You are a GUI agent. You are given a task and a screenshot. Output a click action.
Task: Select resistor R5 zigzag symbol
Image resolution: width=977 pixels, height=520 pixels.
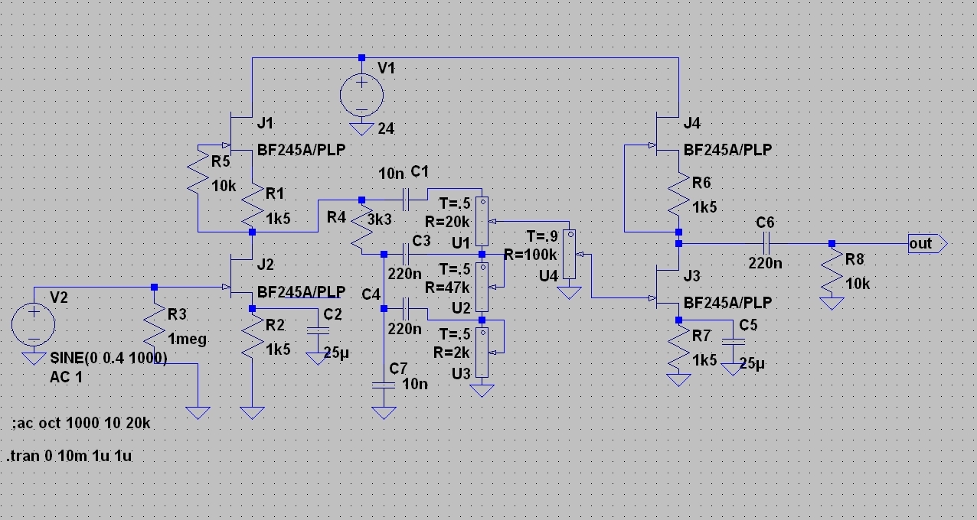tap(198, 171)
